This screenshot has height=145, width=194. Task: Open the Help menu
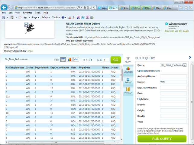[x=46, y=13]
